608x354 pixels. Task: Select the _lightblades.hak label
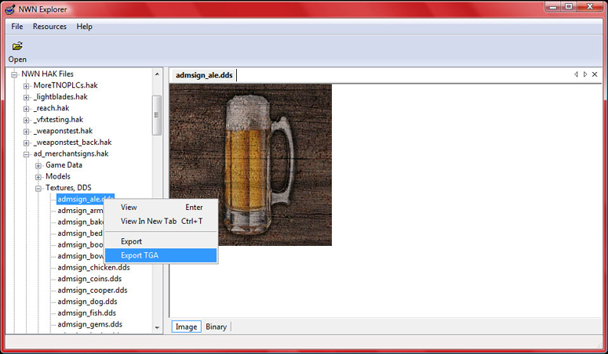tap(60, 96)
